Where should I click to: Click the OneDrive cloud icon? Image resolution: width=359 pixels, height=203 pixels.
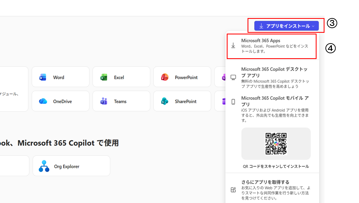click(x=43, y=101)
